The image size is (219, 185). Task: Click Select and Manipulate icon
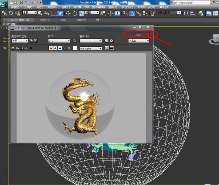pyautogui.click(x=111, y=13)
